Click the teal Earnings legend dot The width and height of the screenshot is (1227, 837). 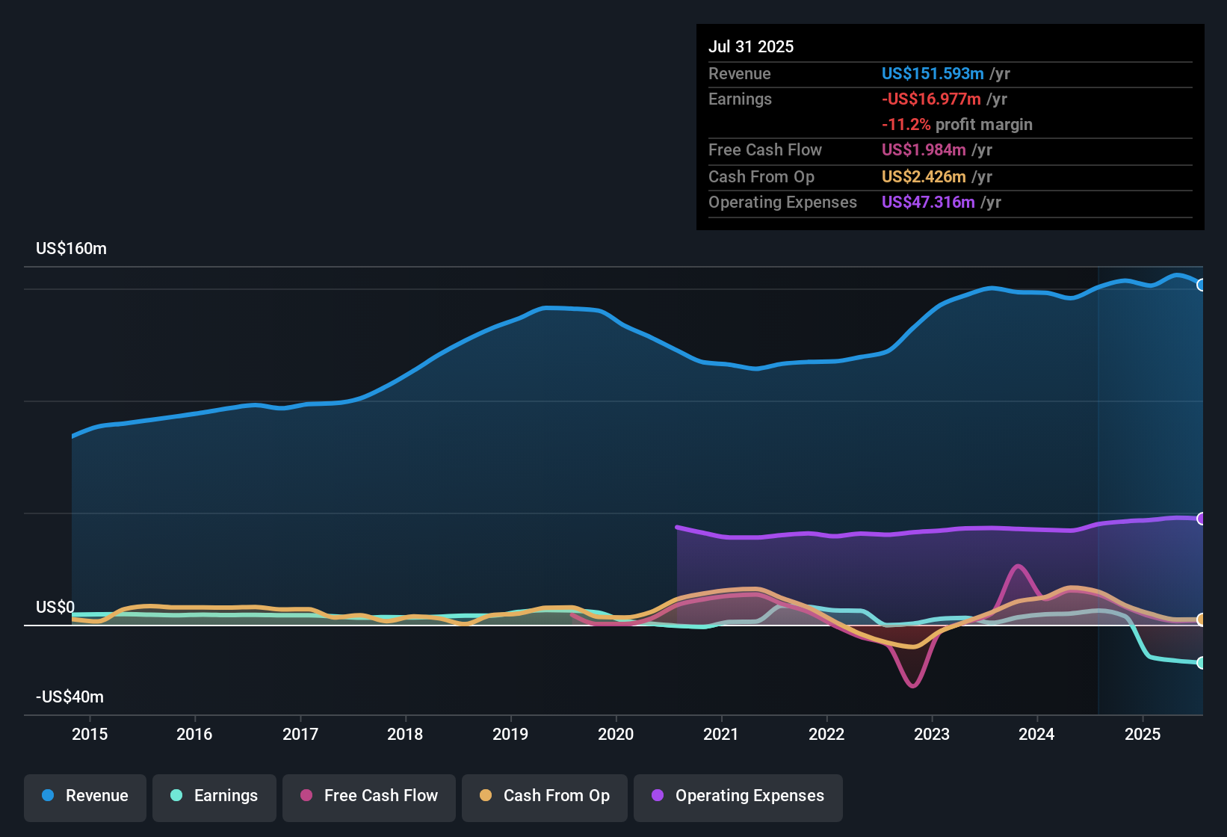point(176,795)
